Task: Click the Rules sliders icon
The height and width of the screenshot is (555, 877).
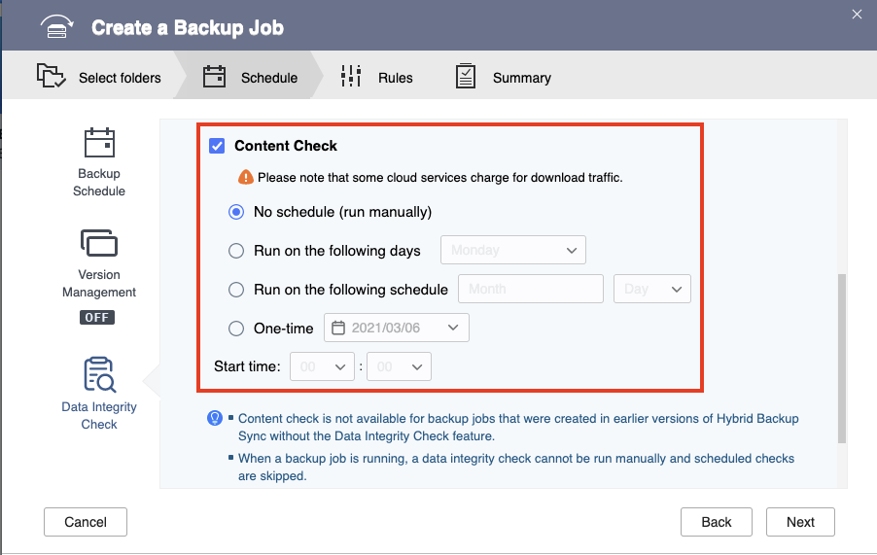Action: (x=351, y=77)
